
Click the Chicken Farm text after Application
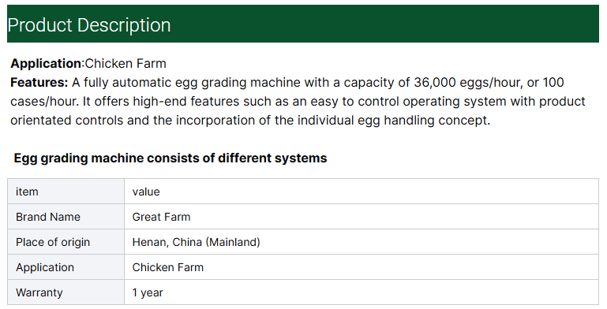click(x=126, y=63)
